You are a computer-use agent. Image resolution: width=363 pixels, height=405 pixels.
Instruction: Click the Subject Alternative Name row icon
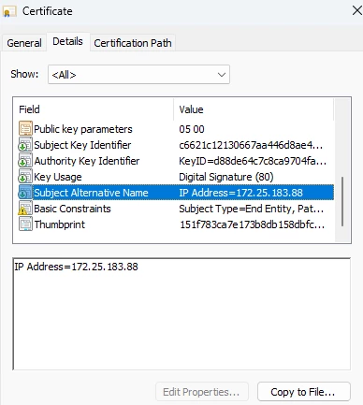tap(25, 193)
